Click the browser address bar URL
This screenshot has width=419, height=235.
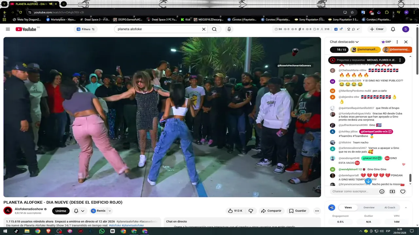point(59,12)
